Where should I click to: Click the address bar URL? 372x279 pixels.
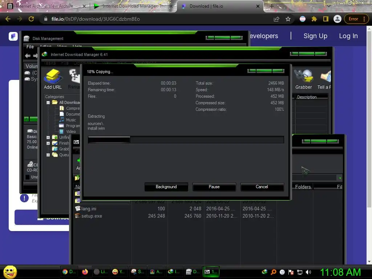pyautogui.click(x=96, y=19)
